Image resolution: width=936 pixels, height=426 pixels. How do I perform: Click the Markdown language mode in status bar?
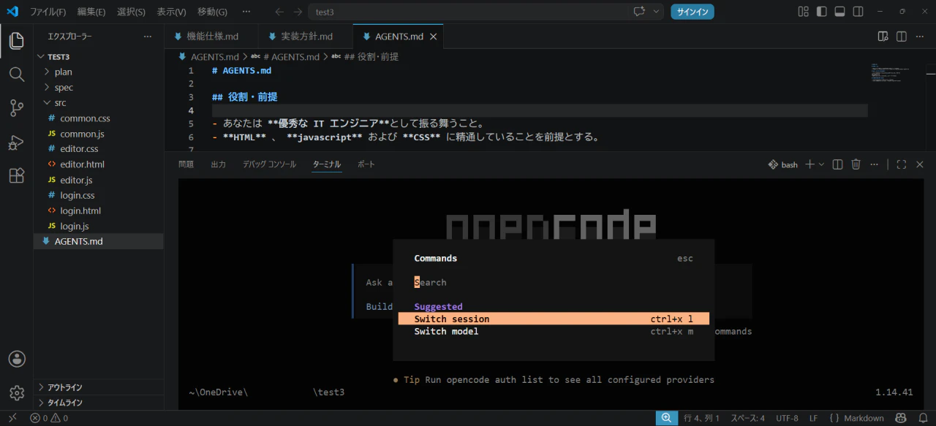pos(864,418)
